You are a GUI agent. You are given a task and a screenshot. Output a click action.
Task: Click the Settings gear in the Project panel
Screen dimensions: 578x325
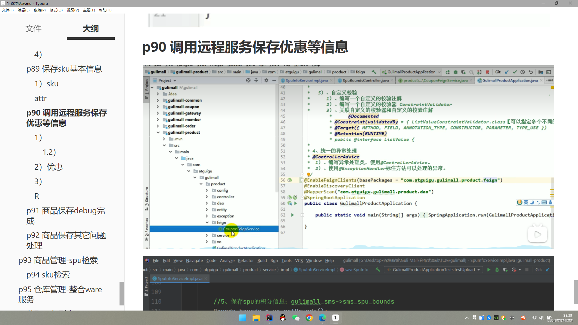pos(266,80)
